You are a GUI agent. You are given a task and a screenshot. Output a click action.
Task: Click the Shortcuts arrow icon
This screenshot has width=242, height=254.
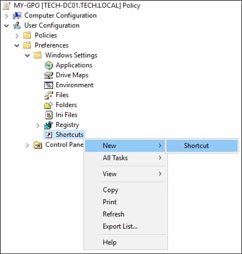click(49, 135)
